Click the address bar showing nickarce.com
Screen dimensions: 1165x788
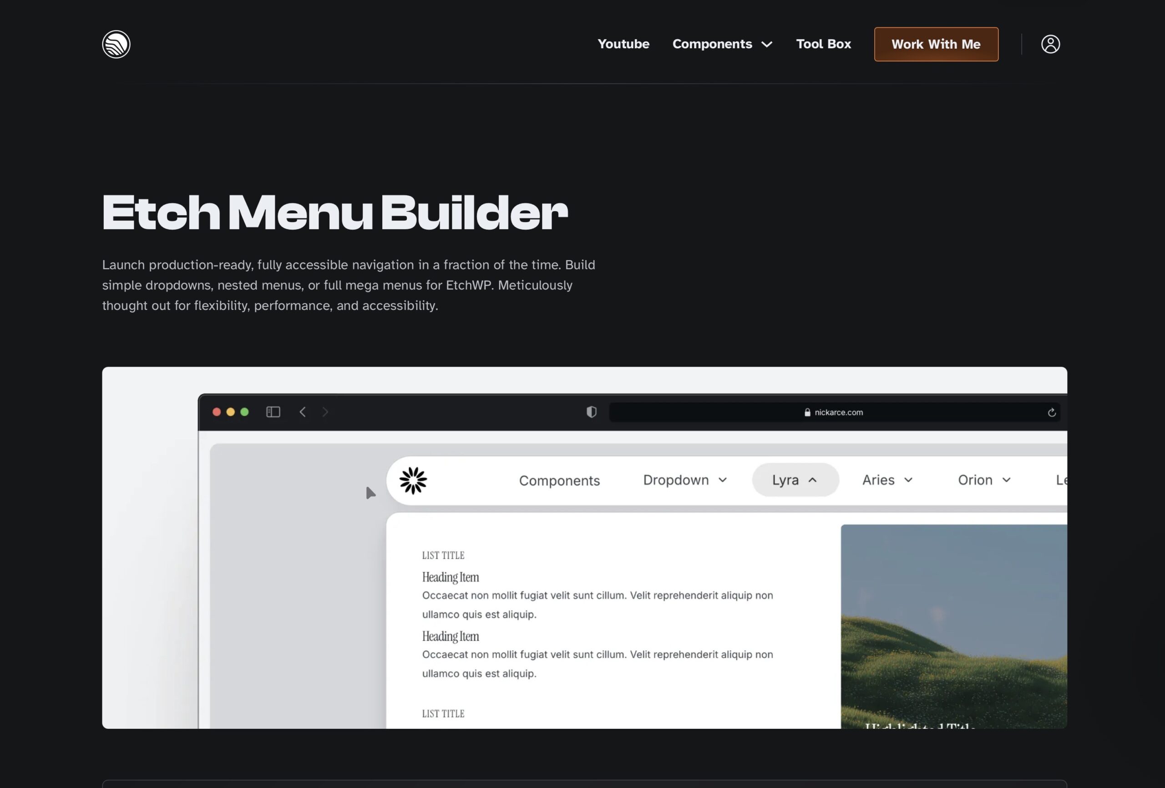pyautogui.click(x=835, y=412)
